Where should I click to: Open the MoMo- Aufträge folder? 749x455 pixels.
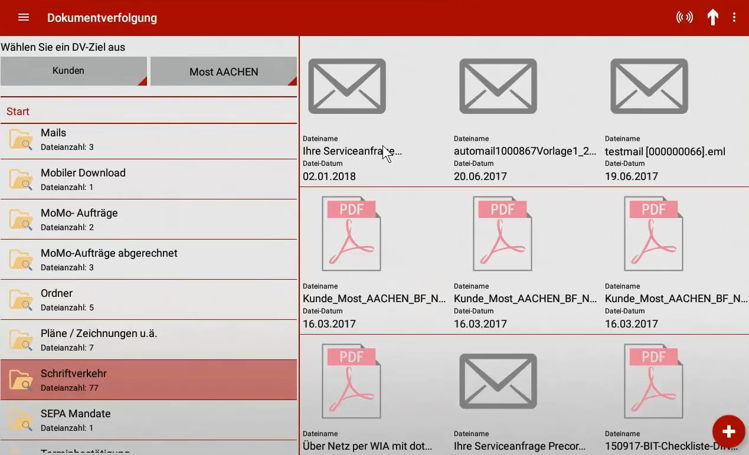coord(149,220)
